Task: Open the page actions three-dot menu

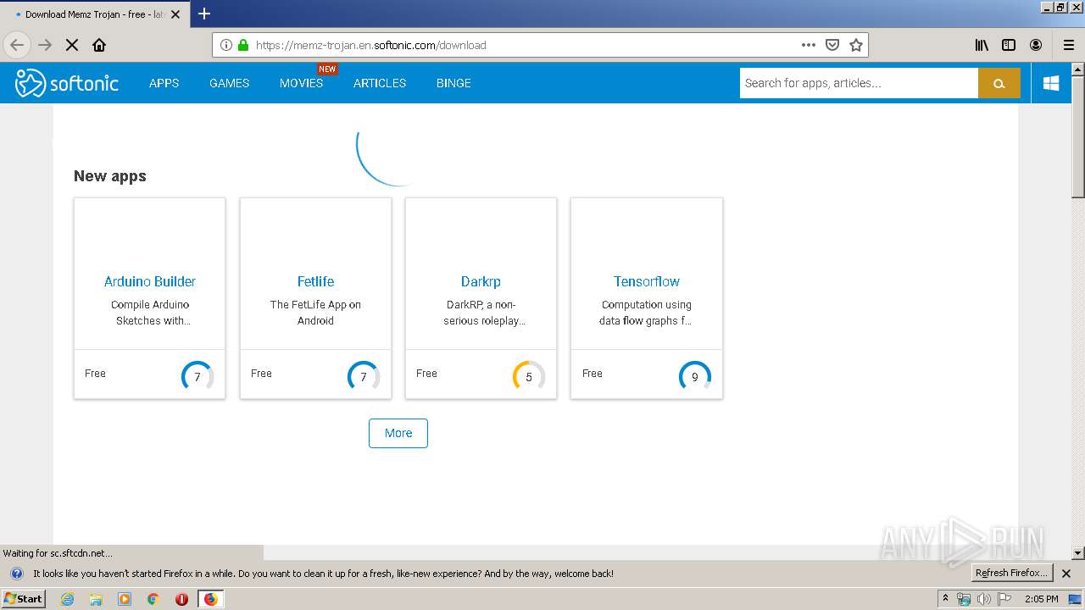Action: coord(809,45)
